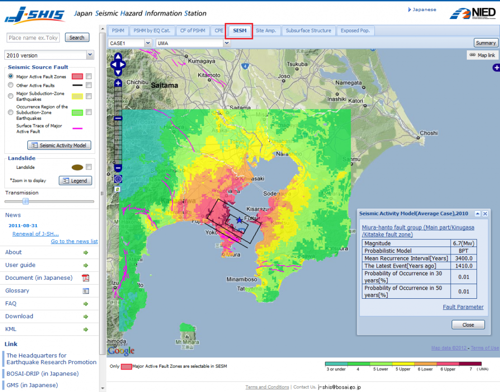The image size is (500, 392).
Task: Toggle the Landslide layer checkbox
Action: tap(88, 167)
